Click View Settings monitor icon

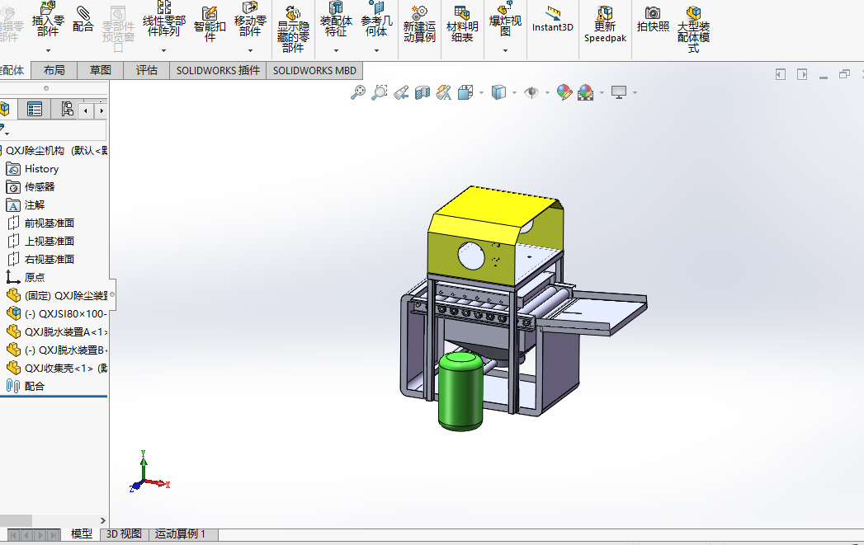tap(619, 92)
